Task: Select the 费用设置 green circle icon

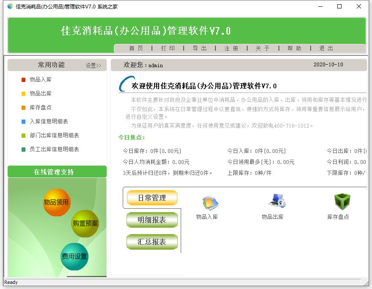Action: (74, 256)
